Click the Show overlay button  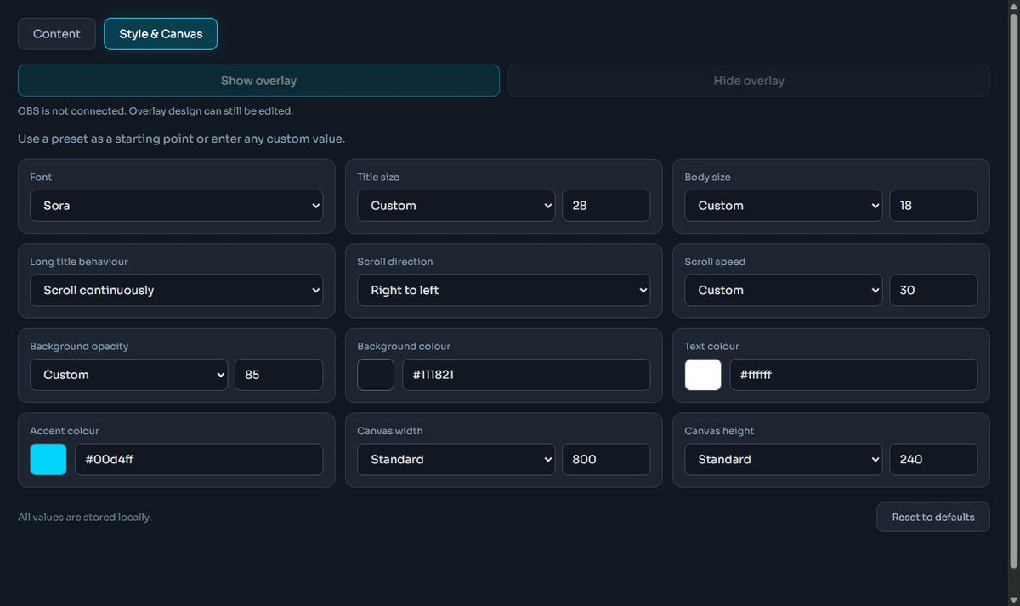coord(258,81)
